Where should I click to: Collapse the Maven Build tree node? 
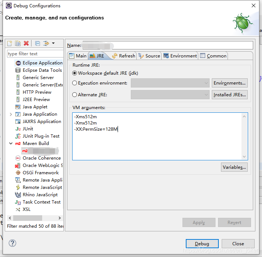[11, 144]
